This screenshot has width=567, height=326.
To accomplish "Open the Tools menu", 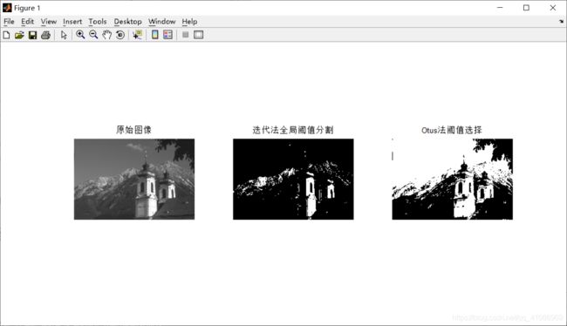I will (98, 22).
